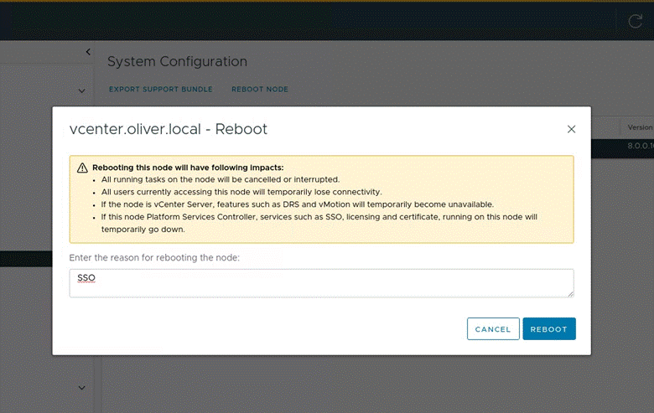Click the System Configuration heading
The height and width of the screenshot is (413, 654).
177,62
